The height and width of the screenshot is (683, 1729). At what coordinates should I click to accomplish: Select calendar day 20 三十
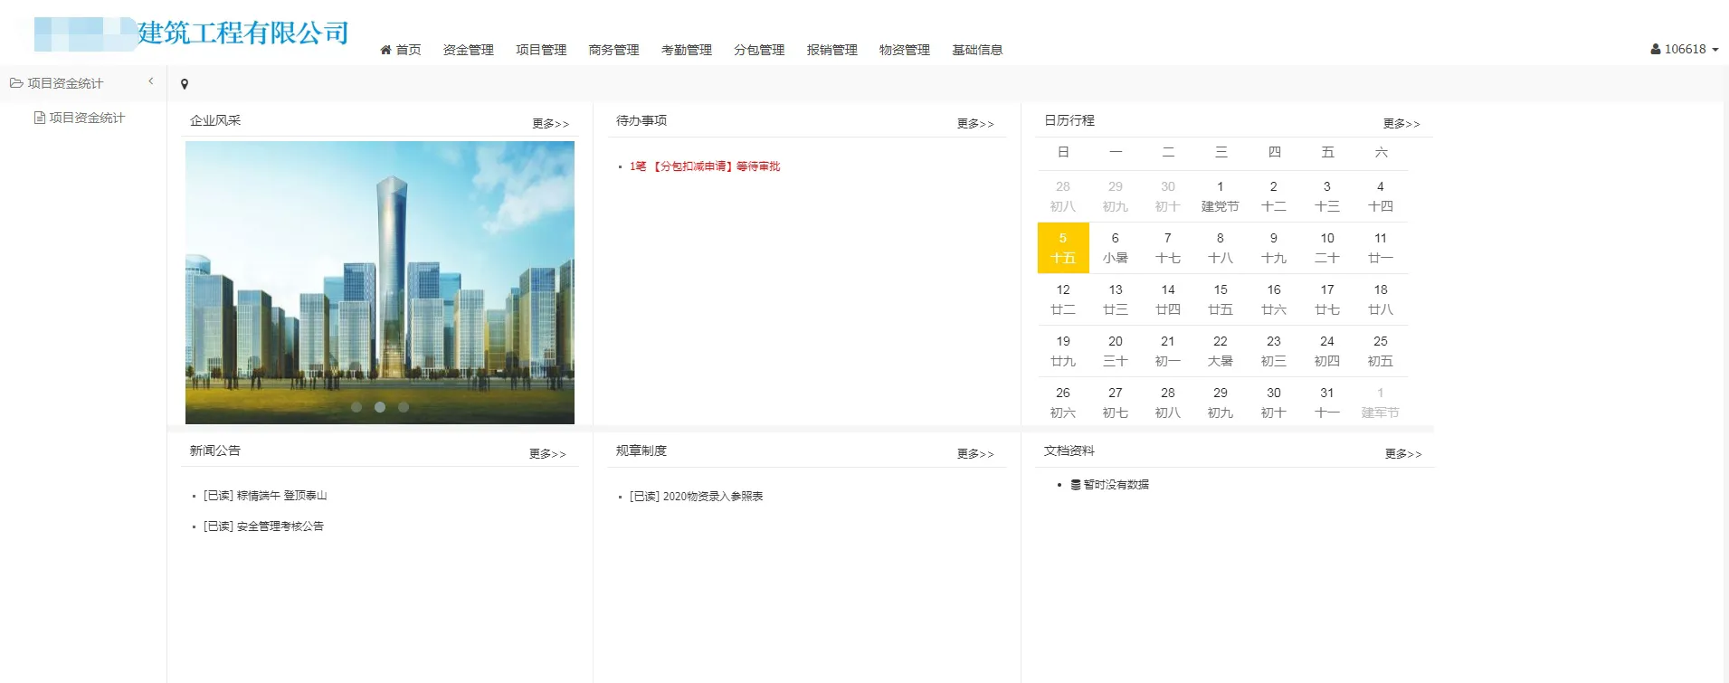(1116, 351)
